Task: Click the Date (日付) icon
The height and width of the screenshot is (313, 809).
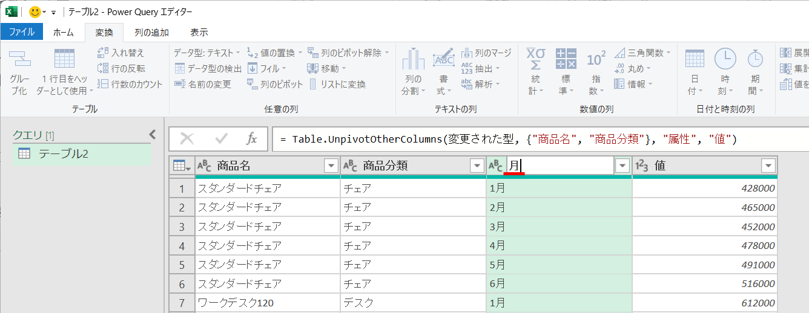Action: [695, 59]
